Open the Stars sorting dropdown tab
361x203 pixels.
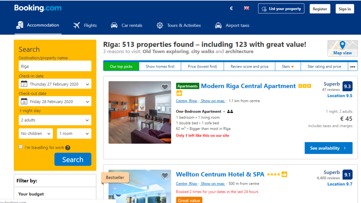coord(288,66)
